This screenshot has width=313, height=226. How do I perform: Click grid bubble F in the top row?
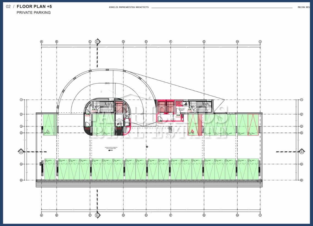[x=171, y=42]
